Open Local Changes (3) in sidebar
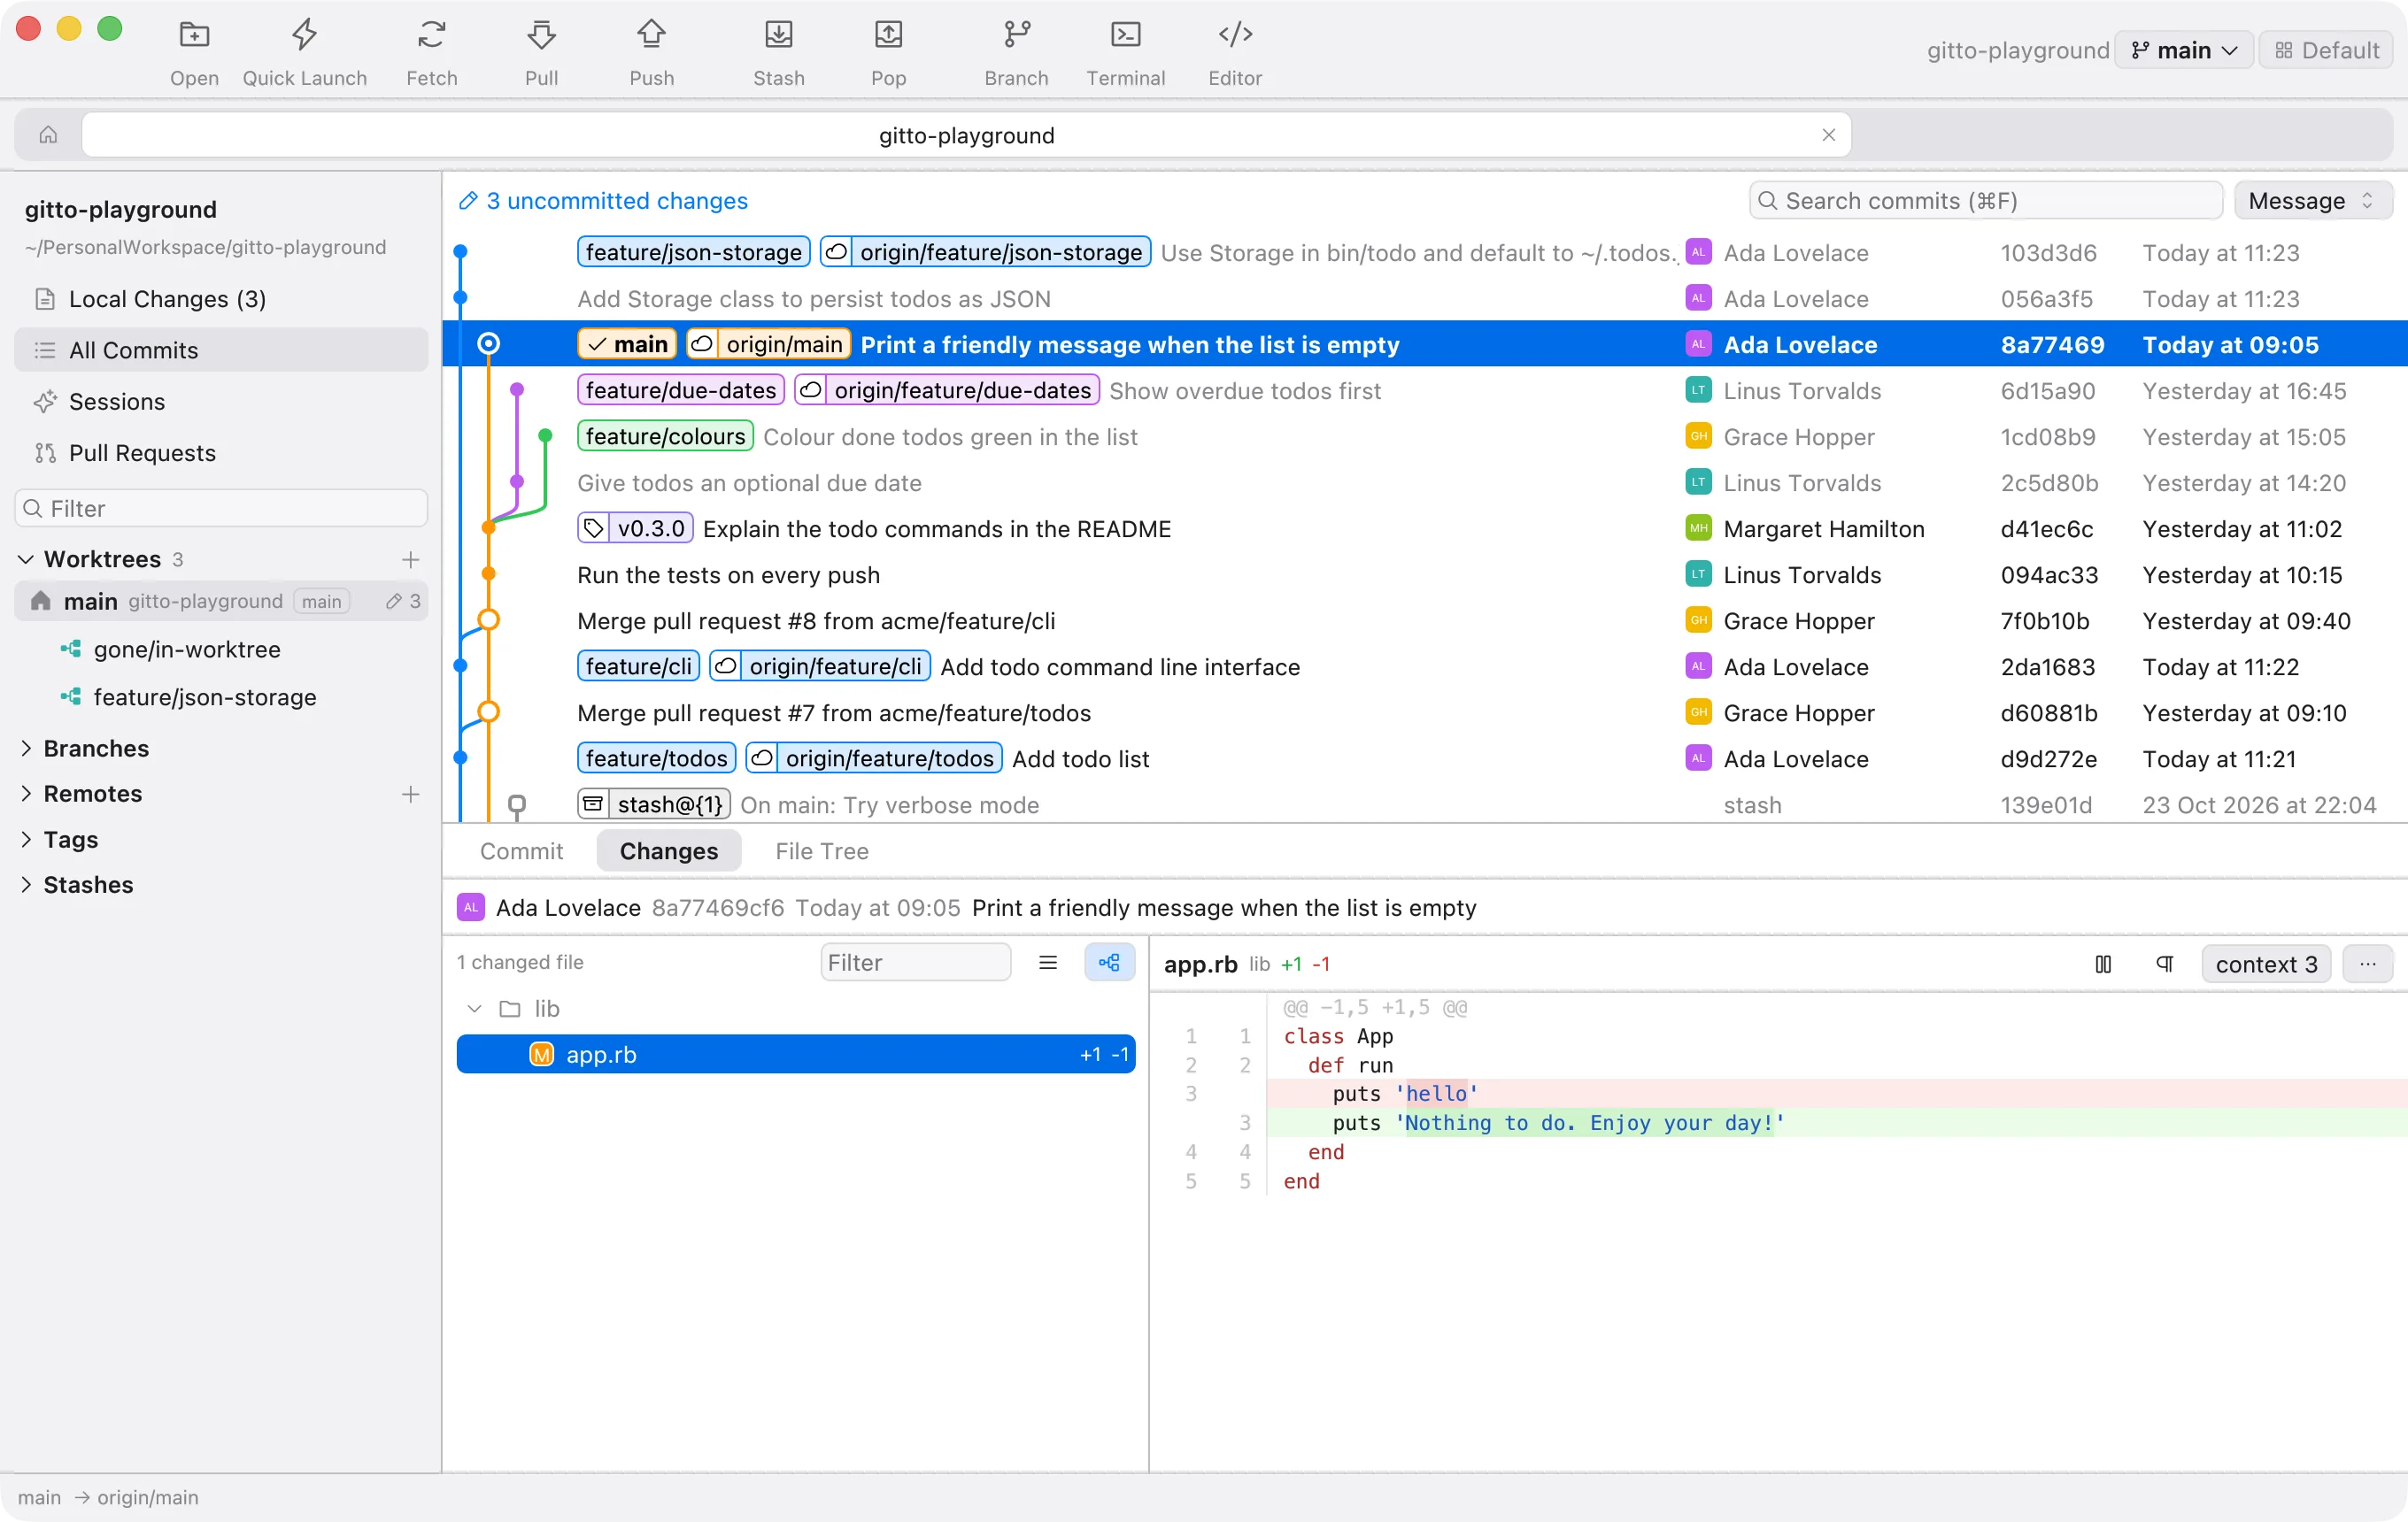 [221, 299]
